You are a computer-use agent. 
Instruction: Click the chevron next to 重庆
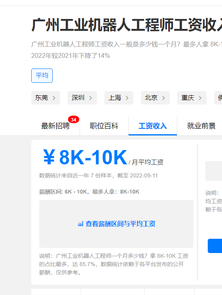pos(200,98)
